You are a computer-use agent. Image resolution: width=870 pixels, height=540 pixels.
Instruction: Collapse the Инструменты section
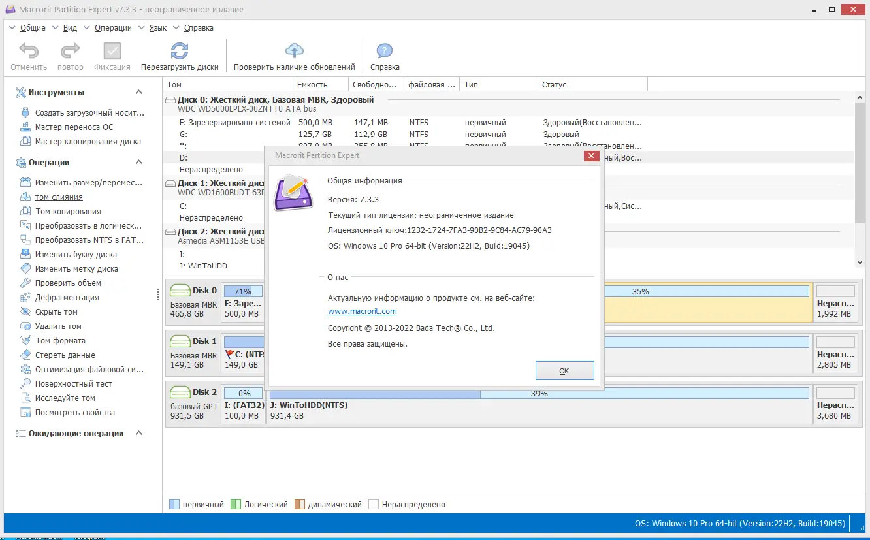point(138,92)
